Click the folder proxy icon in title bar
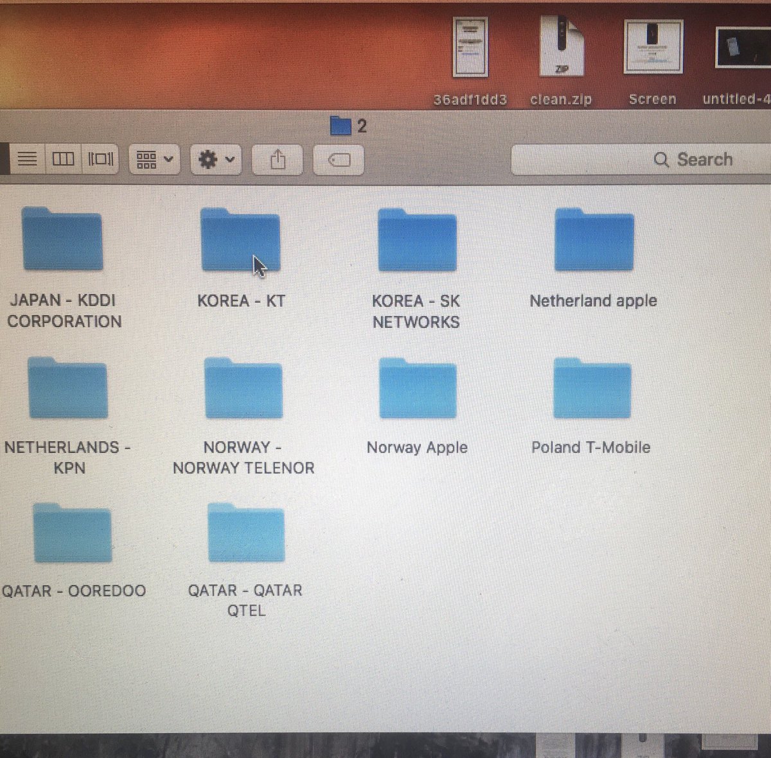Image resolution: width=771 pixels, height=758 pixels. tap(340, 126)
